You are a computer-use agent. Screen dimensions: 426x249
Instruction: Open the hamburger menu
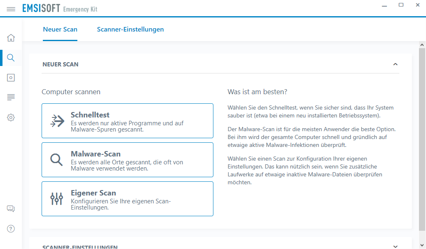tap(11, 9)
